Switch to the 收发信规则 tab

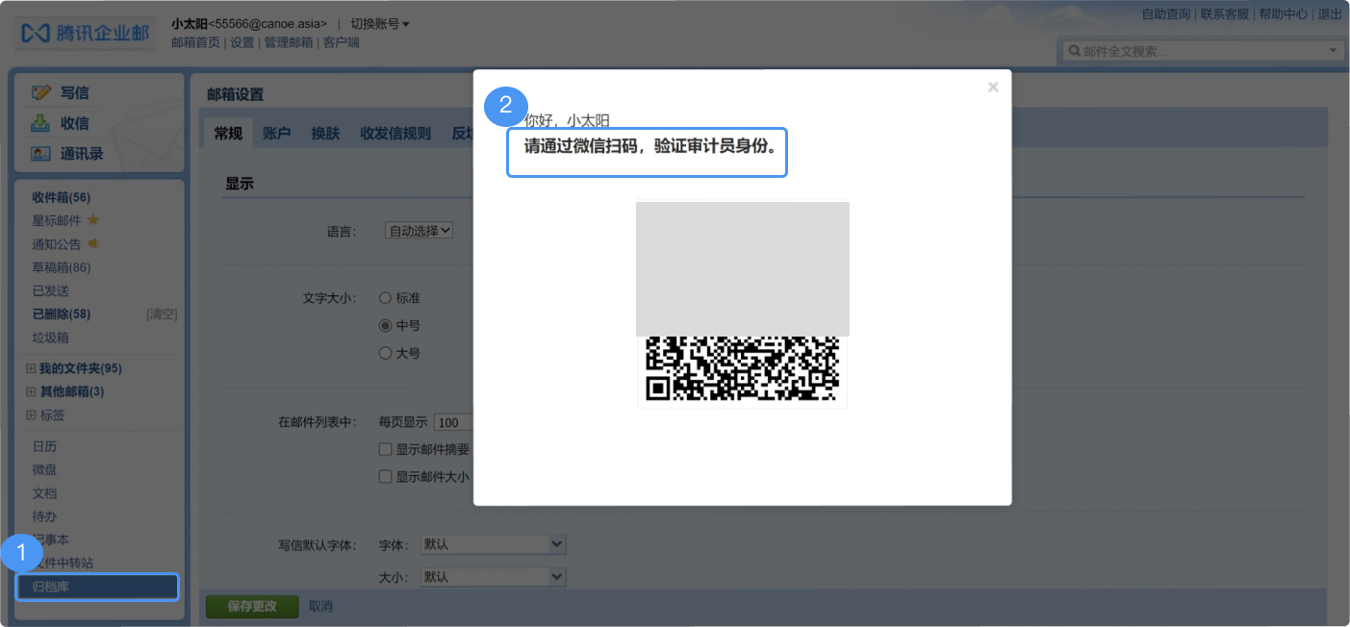click(x=395, y=134)
